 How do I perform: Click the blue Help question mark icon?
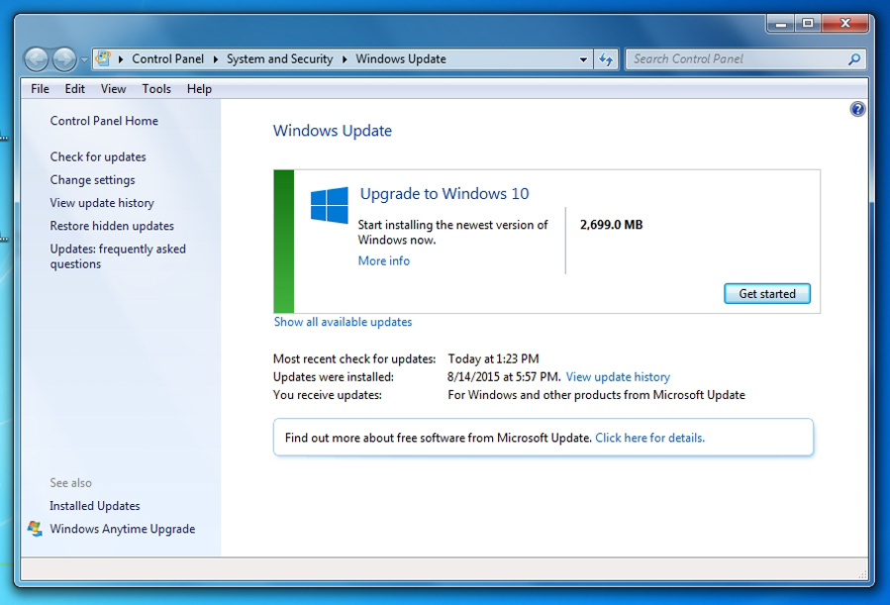857,109
